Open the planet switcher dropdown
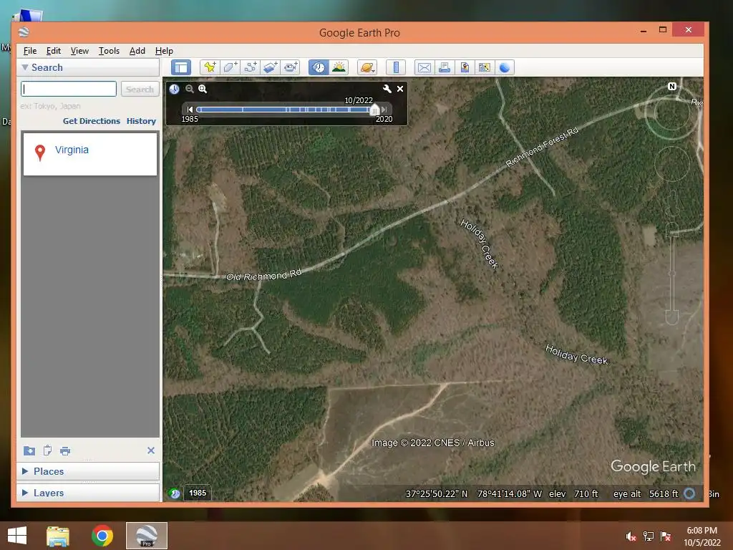Viewport: 733px width, 550px height. point(367,67)
